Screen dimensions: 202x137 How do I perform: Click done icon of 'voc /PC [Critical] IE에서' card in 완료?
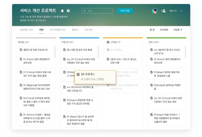click(x=151, y=98)
